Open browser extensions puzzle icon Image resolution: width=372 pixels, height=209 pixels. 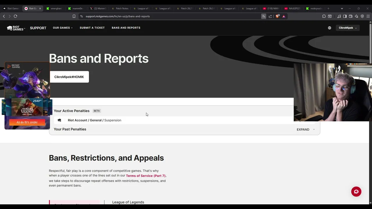[324, 16]
